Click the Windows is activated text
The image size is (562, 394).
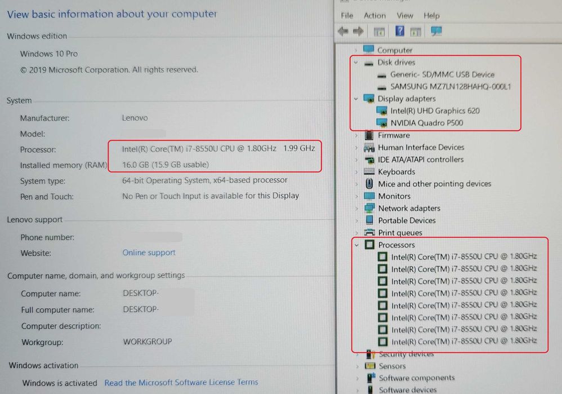click(60, 383)
